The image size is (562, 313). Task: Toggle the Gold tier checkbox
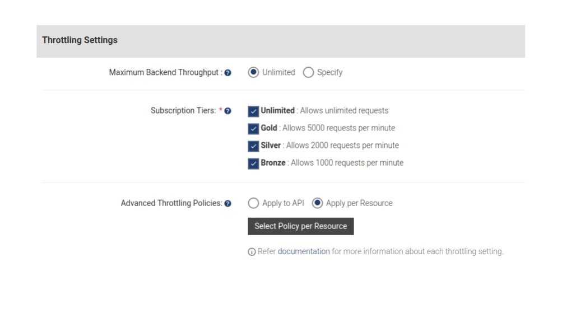[253, 128]
